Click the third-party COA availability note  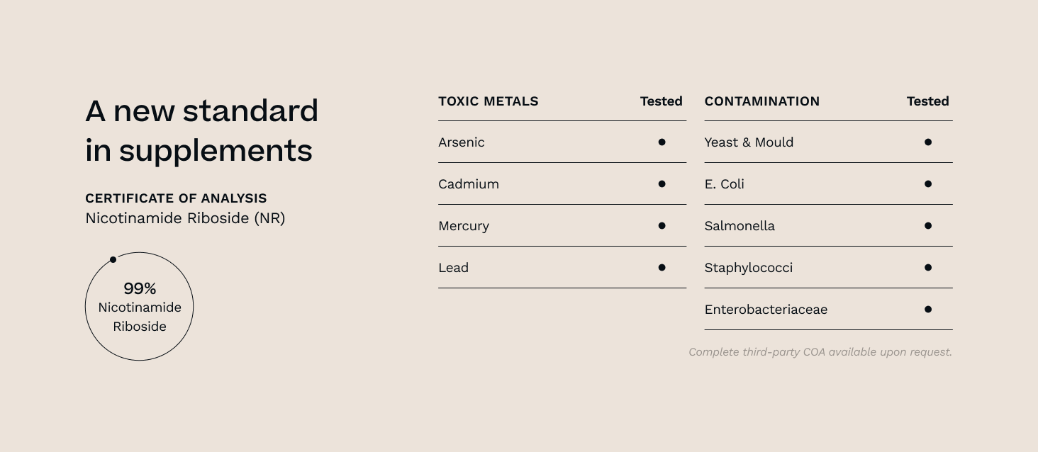pyautogui.click(x=820, y=352)
